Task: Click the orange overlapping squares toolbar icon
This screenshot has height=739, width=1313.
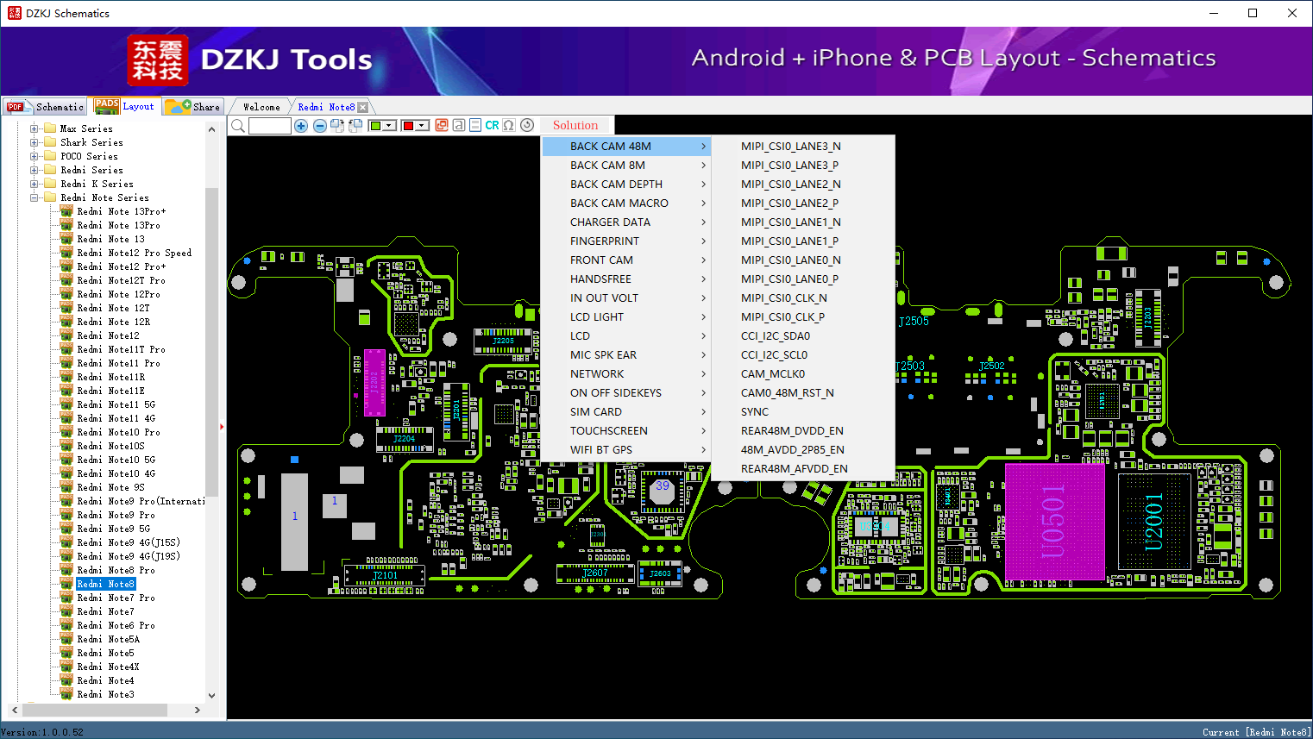Action: click(x=442, y=125)
